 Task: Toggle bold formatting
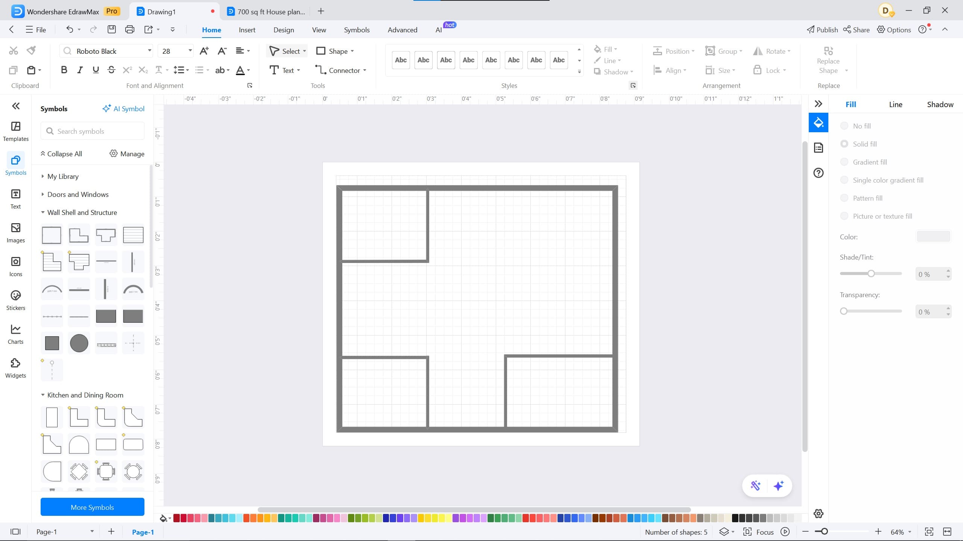point(64,70)
